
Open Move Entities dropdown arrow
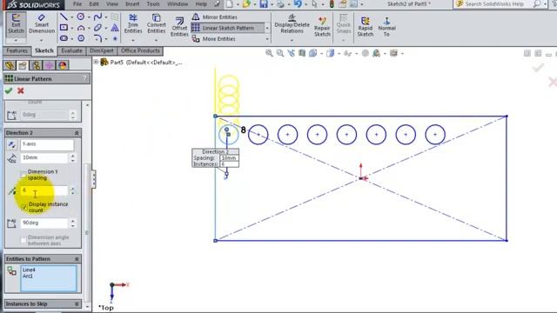(x=267, y=39)
